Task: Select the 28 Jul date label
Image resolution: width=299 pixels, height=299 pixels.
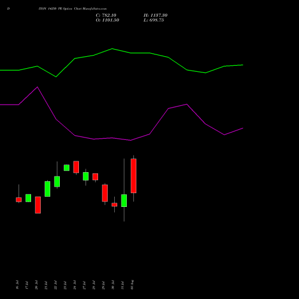Action: point(94,285)
